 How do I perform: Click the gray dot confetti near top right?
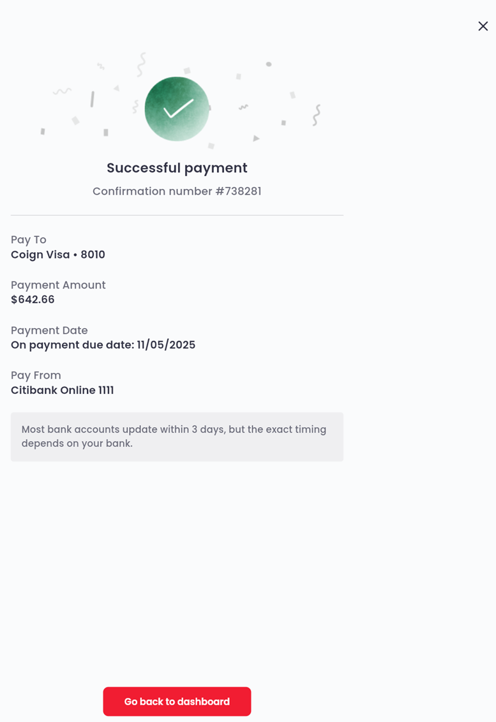pos(269,64)
